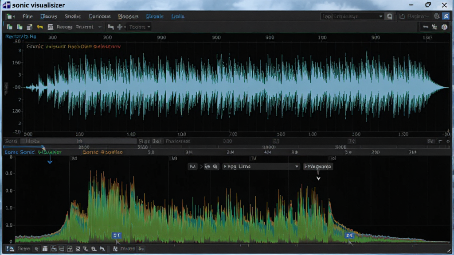Click the 'Sord' label in middle bar
The width and height of the screenshot is (454, 255).
click(11, 141)
